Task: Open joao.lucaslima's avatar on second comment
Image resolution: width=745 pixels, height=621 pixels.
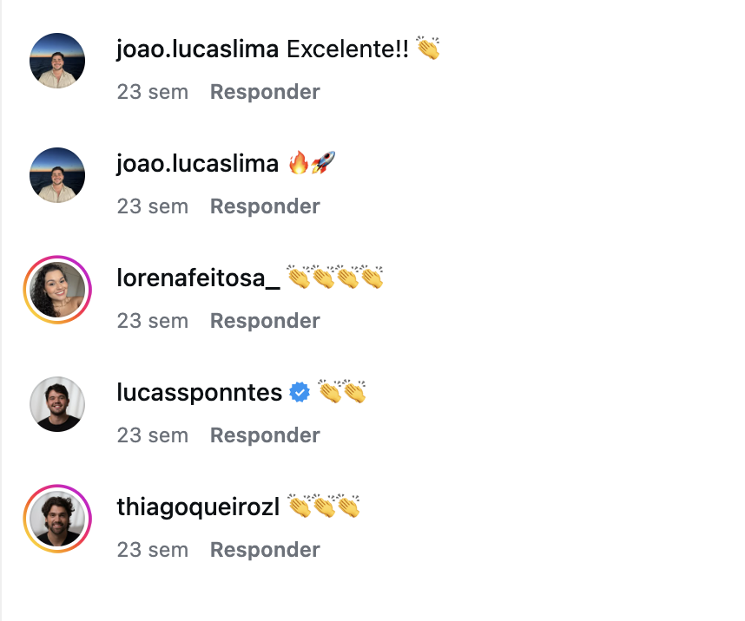Action: pos(56,174)
